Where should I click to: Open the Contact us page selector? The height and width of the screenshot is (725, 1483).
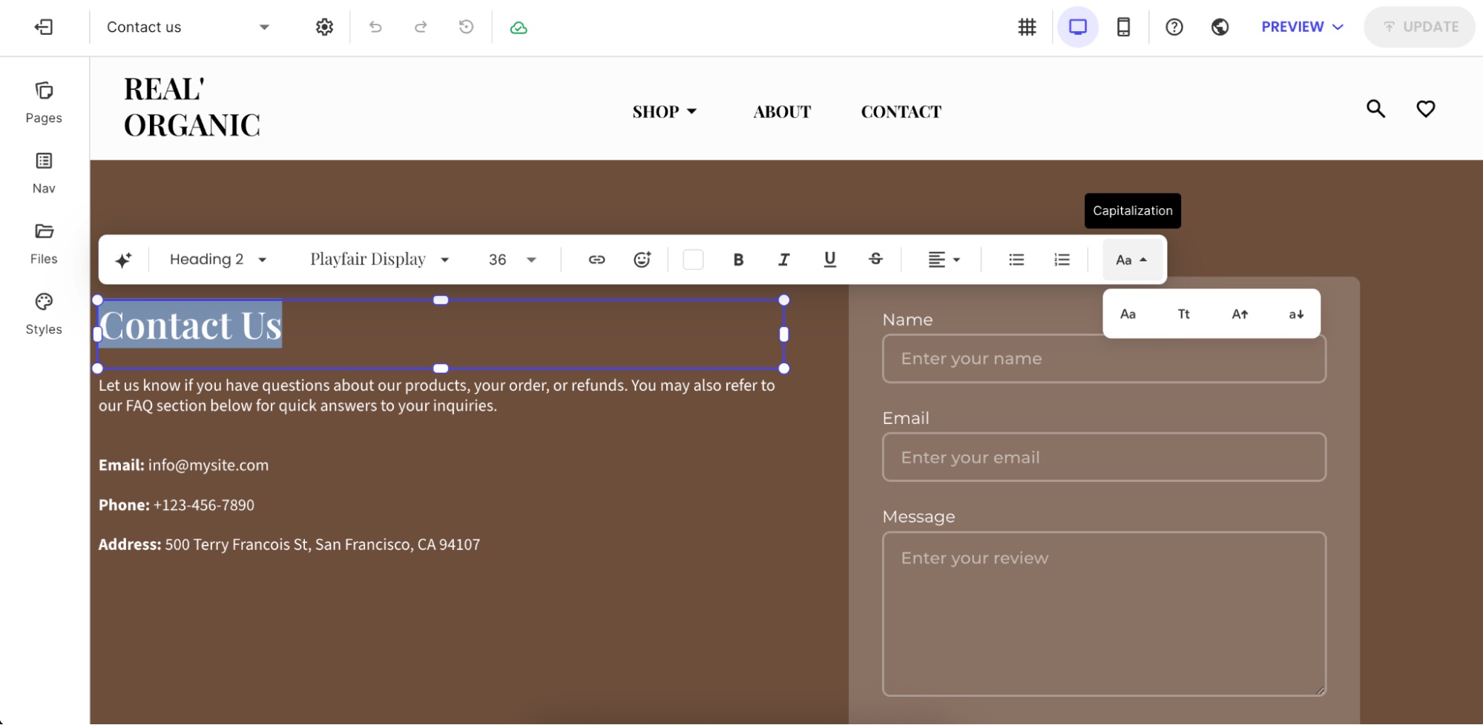point(188,27)
